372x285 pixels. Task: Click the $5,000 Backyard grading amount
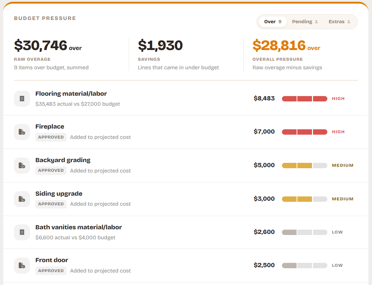pos(264,165)
